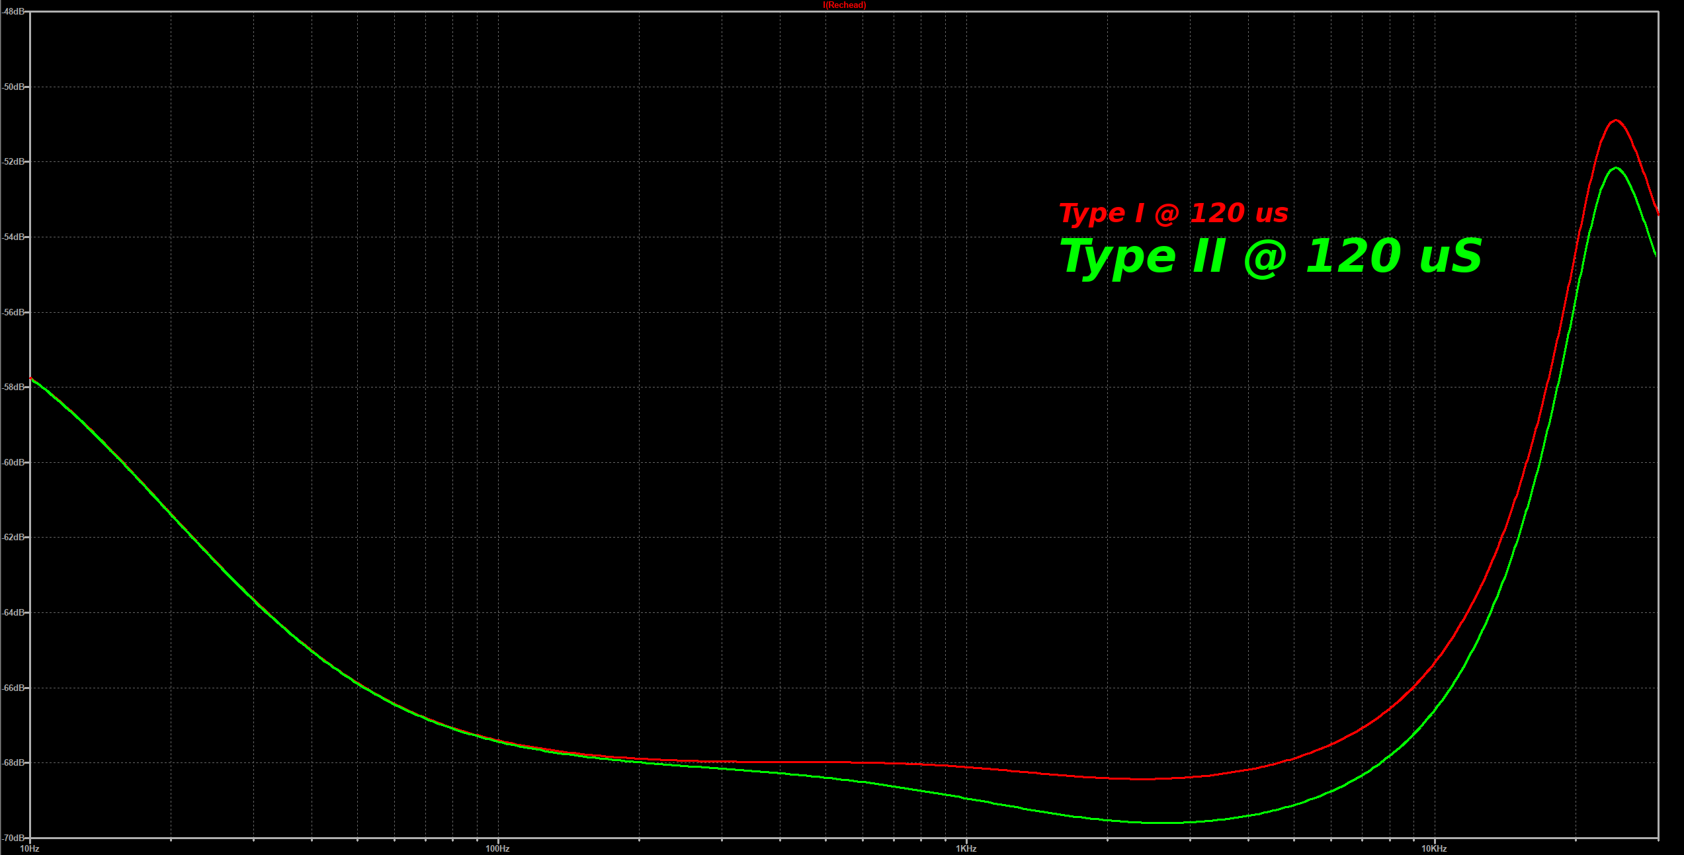Click the -62dB vertical axis label

tap(13, 537)
